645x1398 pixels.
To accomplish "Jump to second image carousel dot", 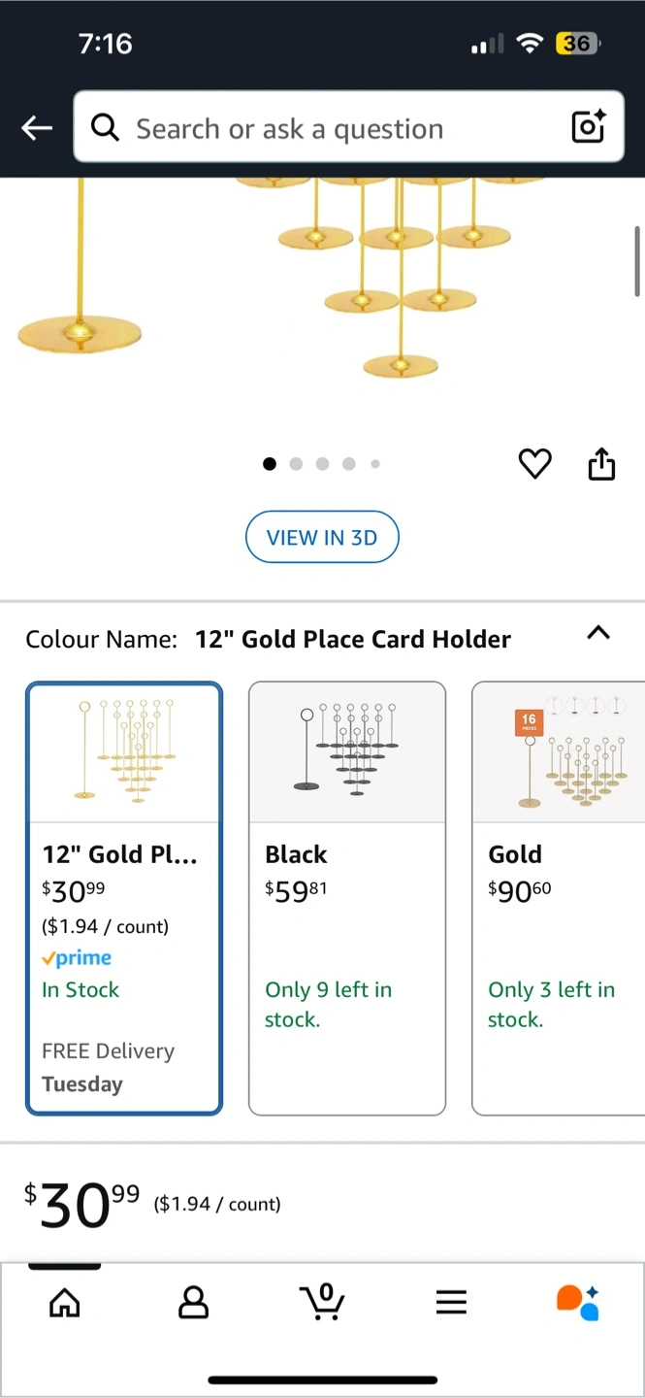I will coord(296,464).
